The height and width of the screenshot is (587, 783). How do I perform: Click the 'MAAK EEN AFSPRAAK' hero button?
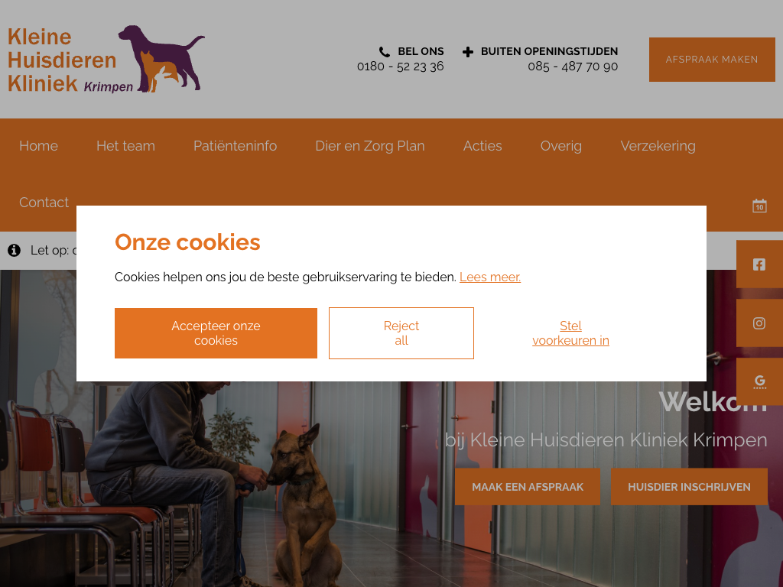coord(528,487)
